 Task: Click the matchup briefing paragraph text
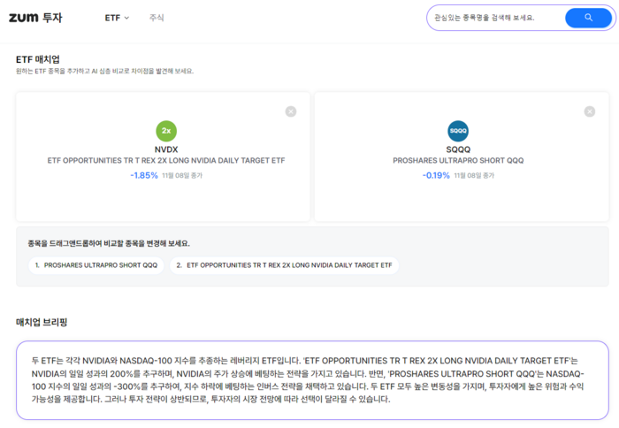[x=308, y=380]
